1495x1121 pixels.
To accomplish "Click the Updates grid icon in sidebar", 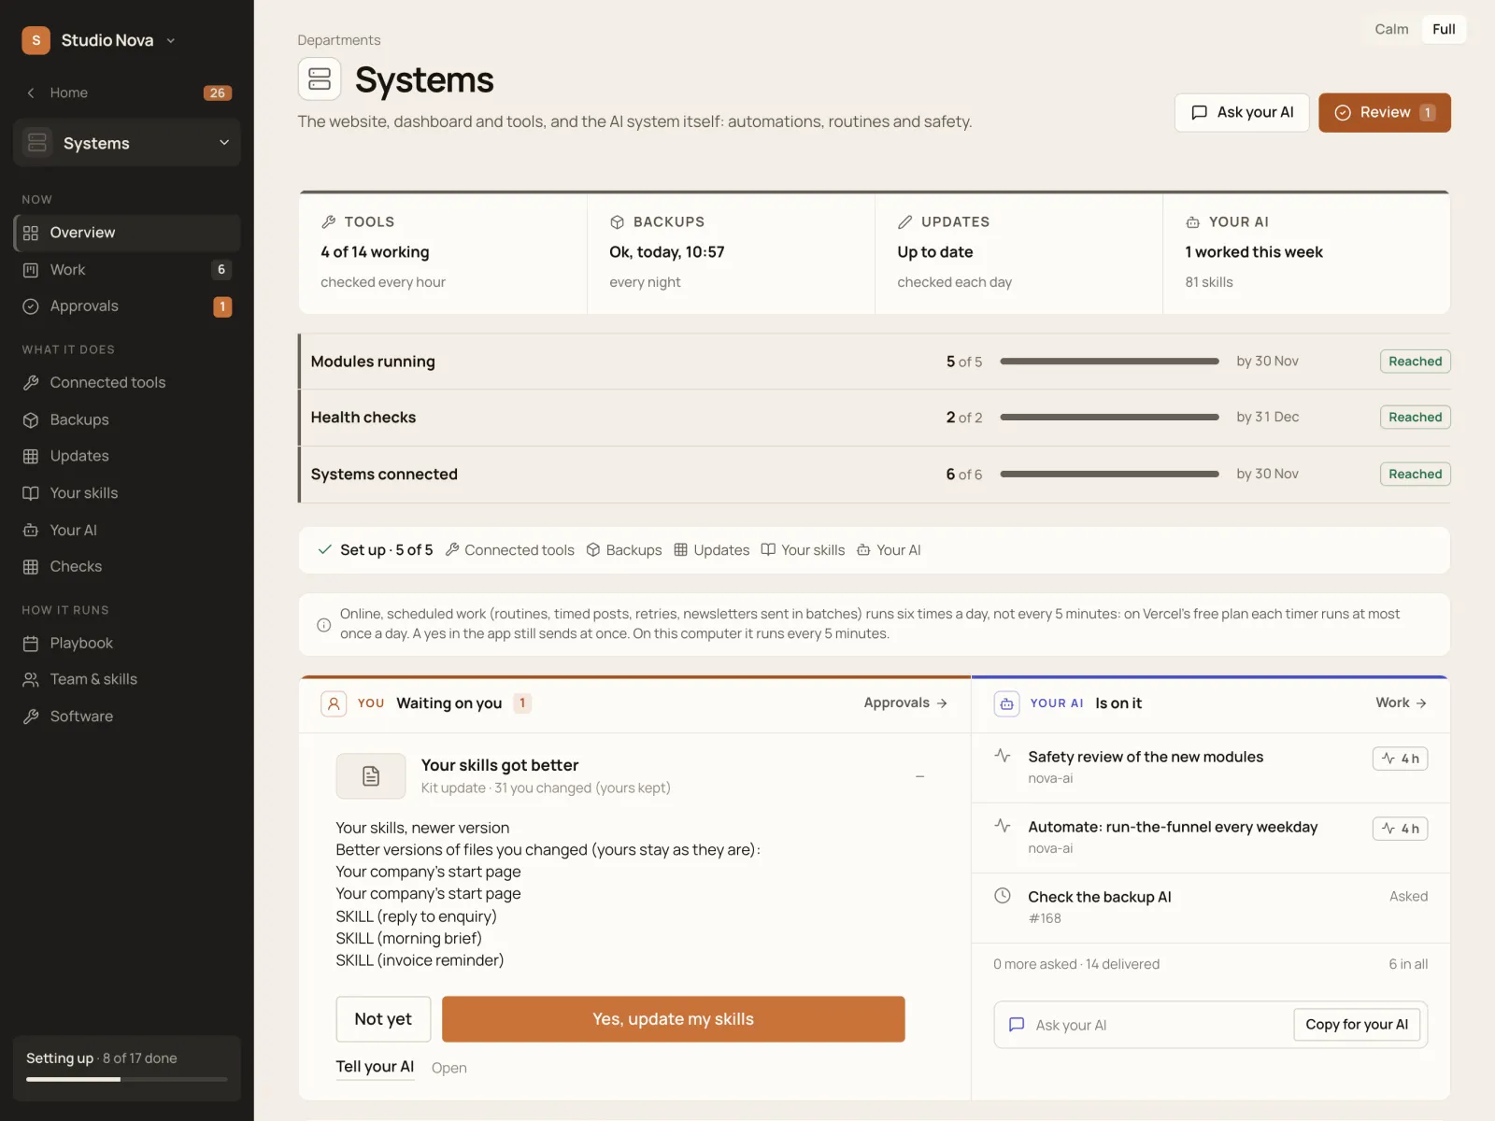I will coord(31,456).
